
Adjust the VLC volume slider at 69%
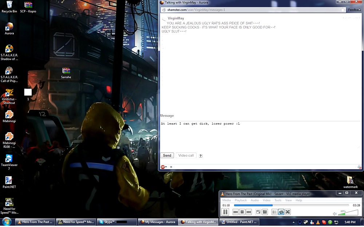[348, 212]
